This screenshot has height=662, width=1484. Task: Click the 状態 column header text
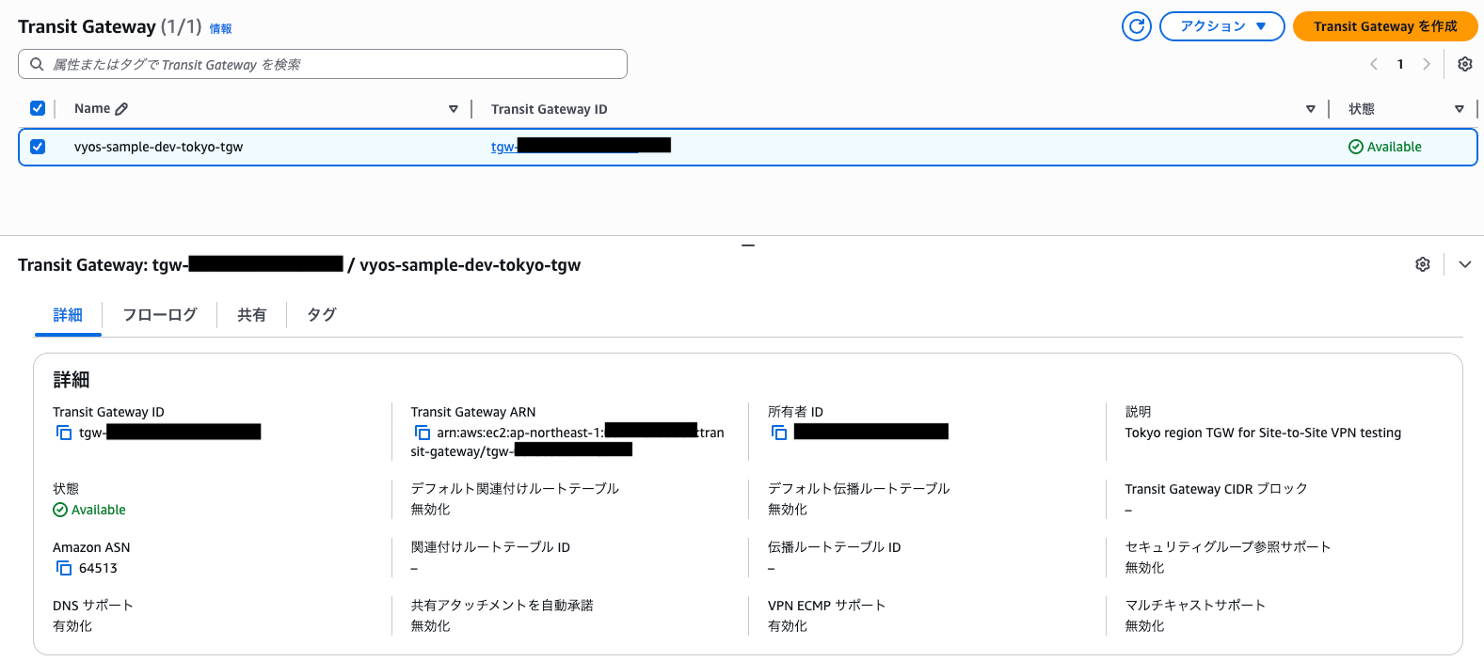click(1362, 109)
